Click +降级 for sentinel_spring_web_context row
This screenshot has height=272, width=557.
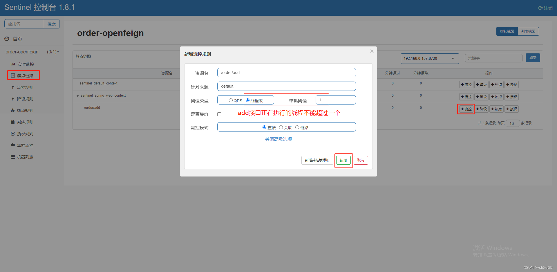click(x=481, y=97)
